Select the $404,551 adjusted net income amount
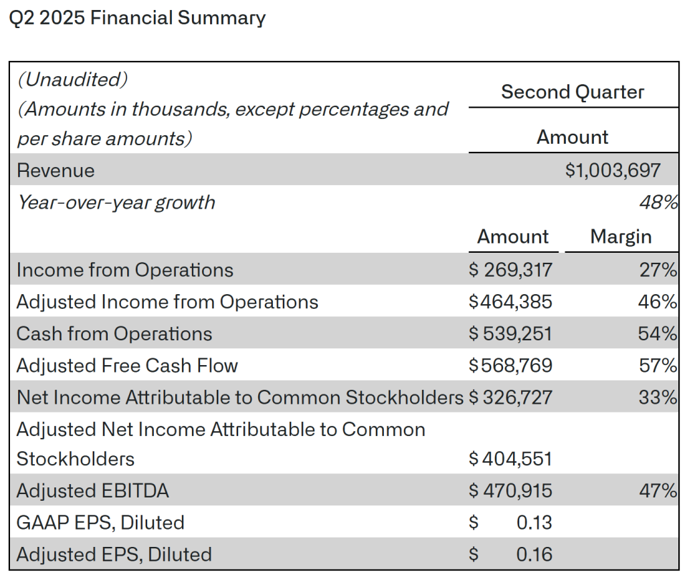This screenshot has height=575, width=685. click(x=511, y=459)
